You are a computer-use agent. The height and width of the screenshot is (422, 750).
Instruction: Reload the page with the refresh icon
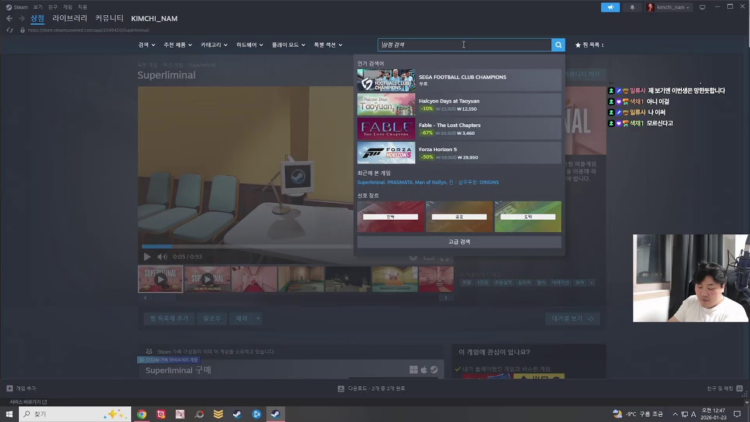(x=9, y=30)
